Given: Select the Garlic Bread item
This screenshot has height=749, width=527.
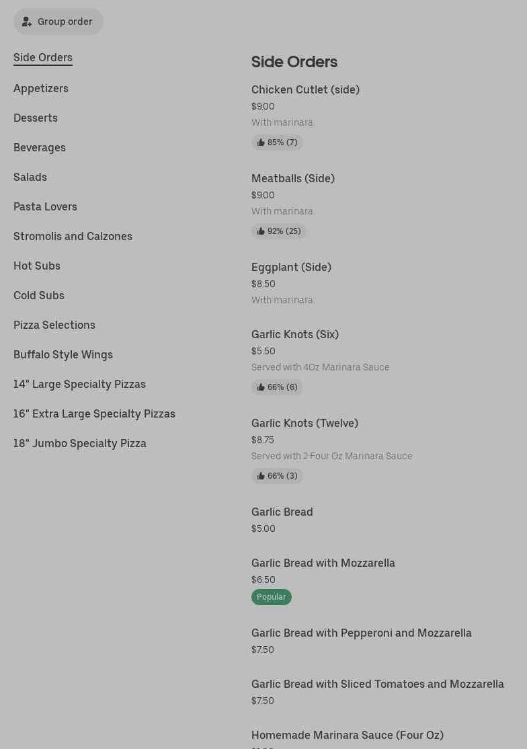Looking at the screenshot, I should pyautogui.click(x=282, y=512).
